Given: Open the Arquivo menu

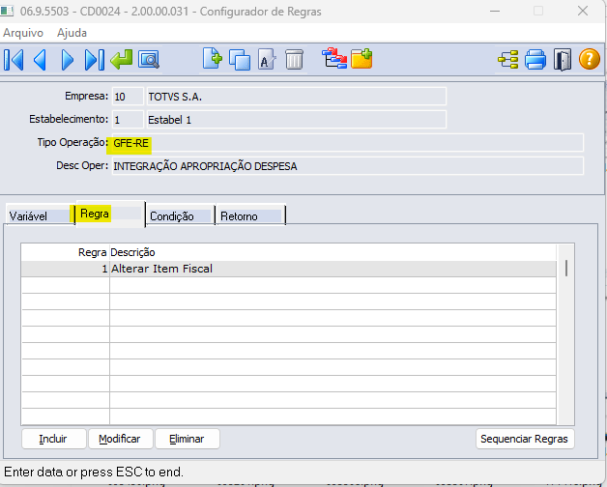Looking at the screenshot, I should click(x=24, y=32).
